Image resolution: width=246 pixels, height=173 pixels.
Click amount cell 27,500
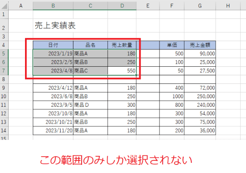[200, 71]
